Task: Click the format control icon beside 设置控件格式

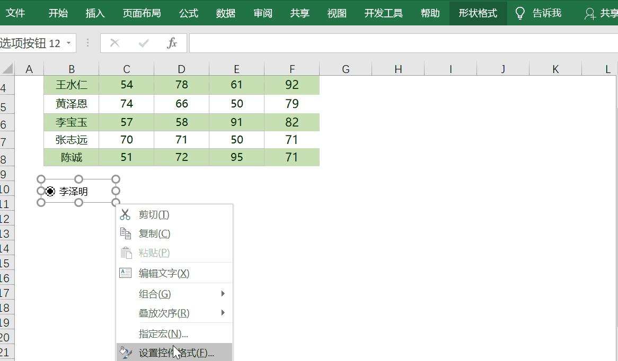Action: pyautogui.click(x=125, y=352)
